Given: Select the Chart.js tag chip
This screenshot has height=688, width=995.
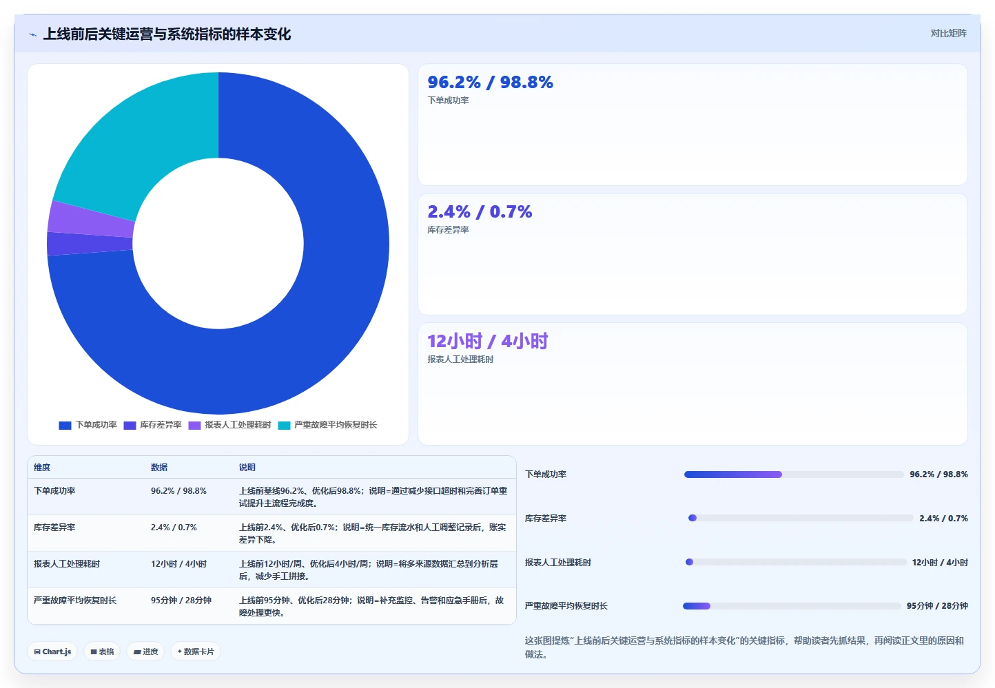Looking at the screenshot, I should point(52,651).
